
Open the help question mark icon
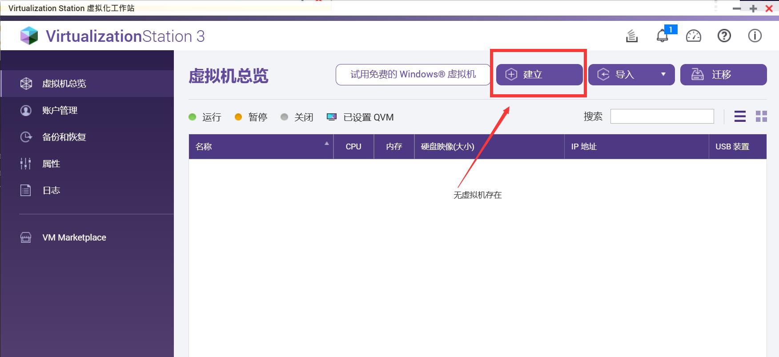(x=724, y=36)
